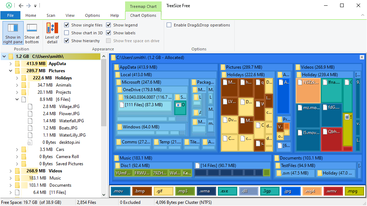Click the .gif legend swatch
Viewport: 367px width, 206px height.
tap(163, 191)
